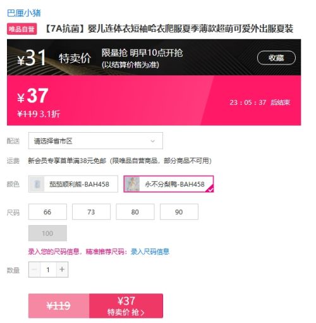This screenshot has height=323, width=316.
Task: Open the 录入尺码信息 link
Action: coord(150,252)
